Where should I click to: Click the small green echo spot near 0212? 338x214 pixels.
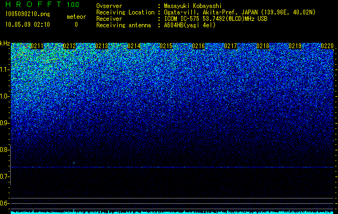point(74,163)
